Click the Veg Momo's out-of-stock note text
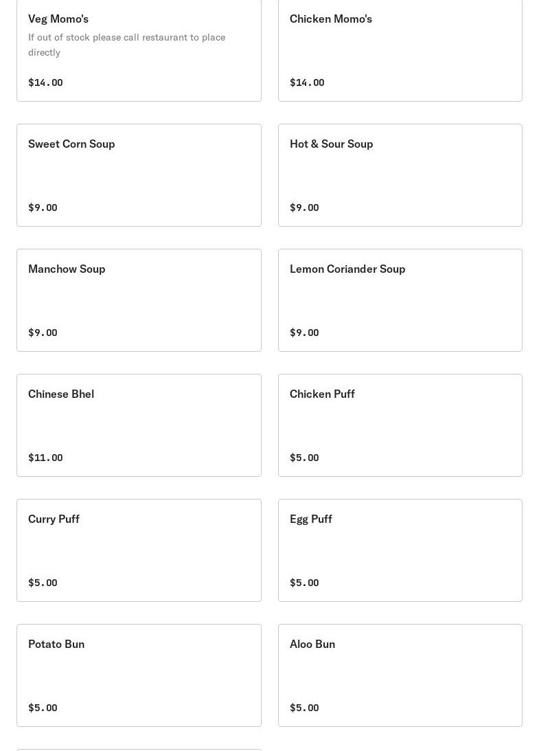539x751 pixels. click(126, 45)
